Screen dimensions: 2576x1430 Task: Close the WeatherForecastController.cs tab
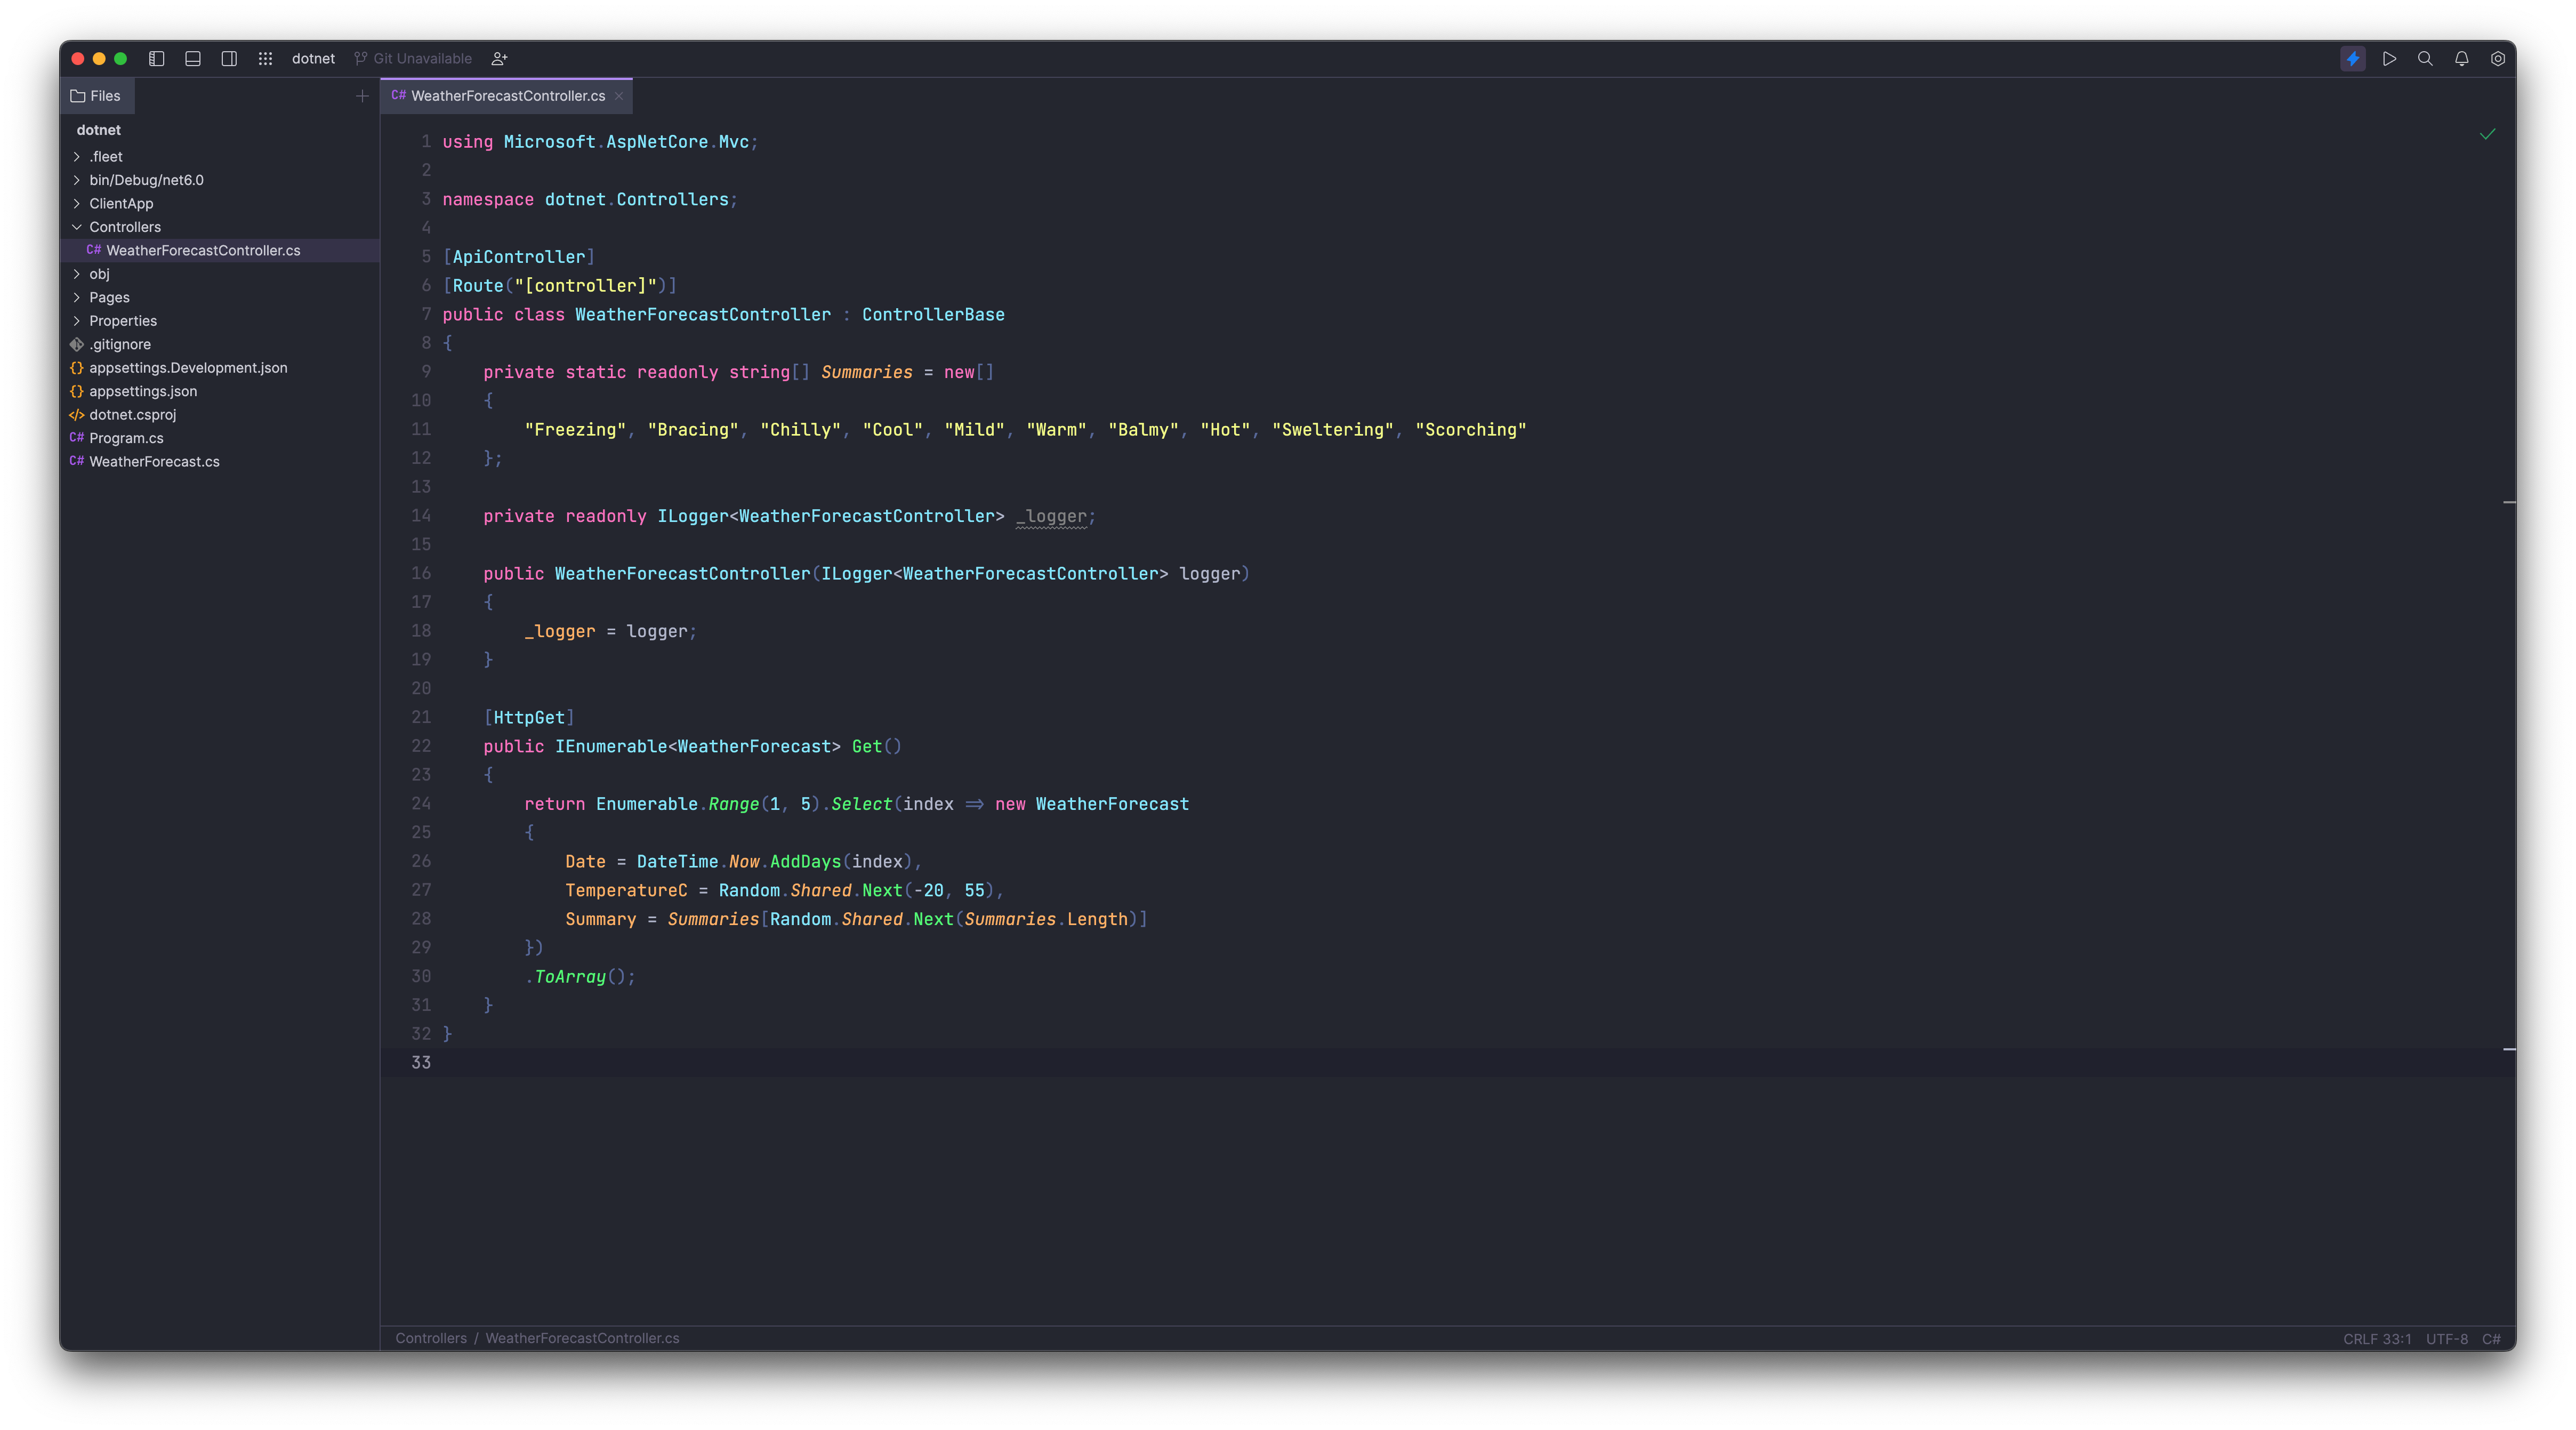(x=619, y=96)
